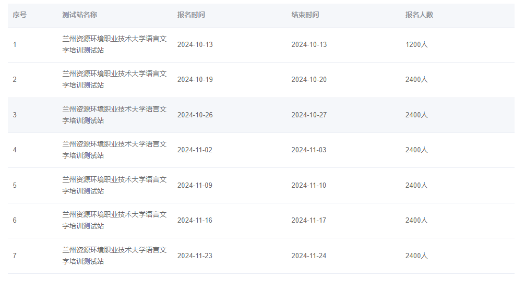Select end date 2024-11-17
525x291 pixels.
(309, 221)
